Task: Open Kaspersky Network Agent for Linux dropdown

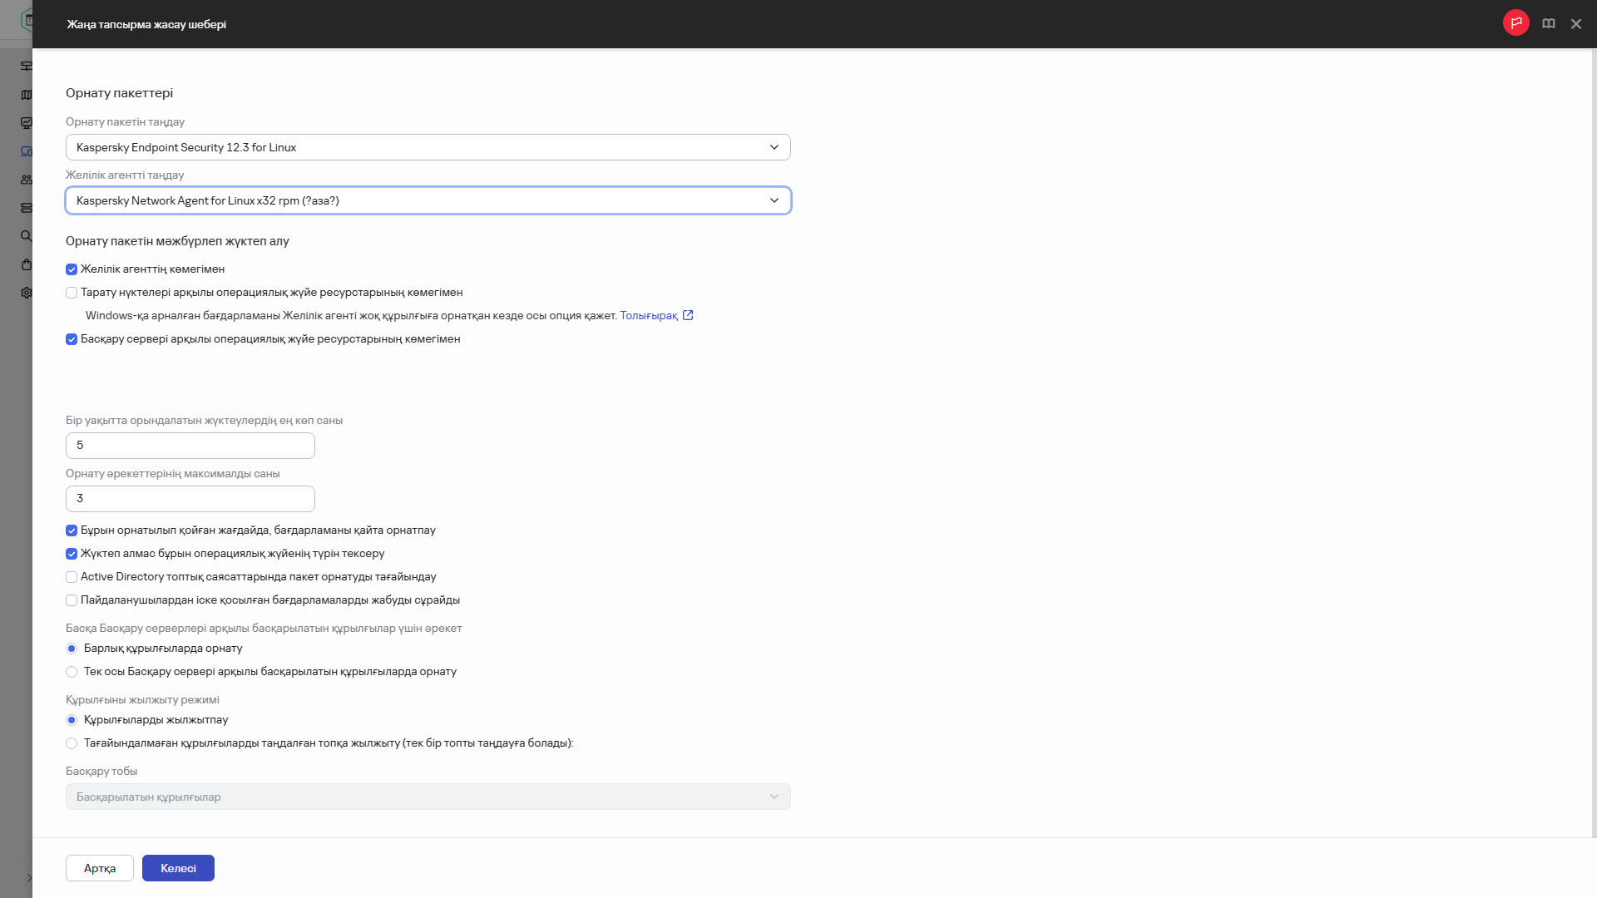Action: coord(428,200)
